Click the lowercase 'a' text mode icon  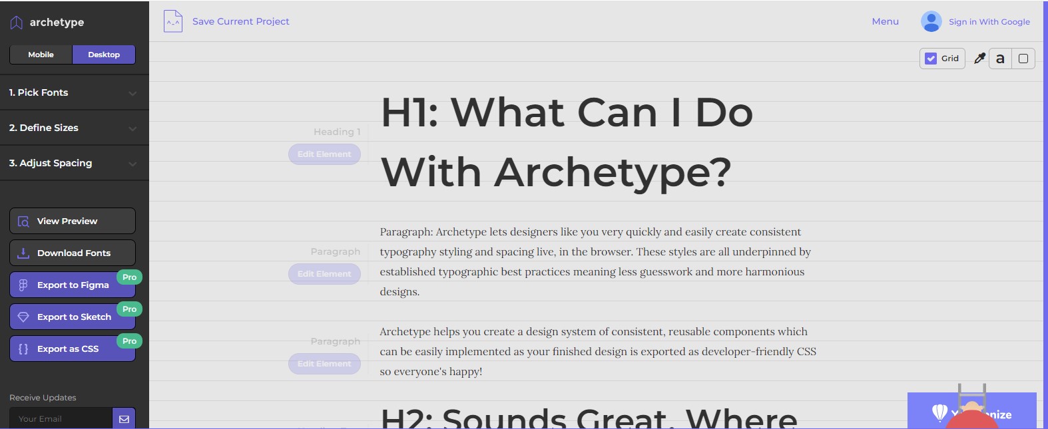[1000, 59]
